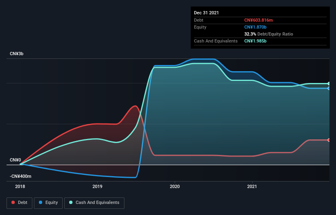Click the 2021 x-axis label
Viewport: 336px width, 215px height.
coord(252,186)
